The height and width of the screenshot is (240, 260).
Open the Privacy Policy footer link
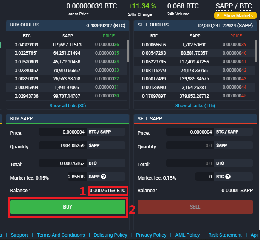(x=151, y=235)
